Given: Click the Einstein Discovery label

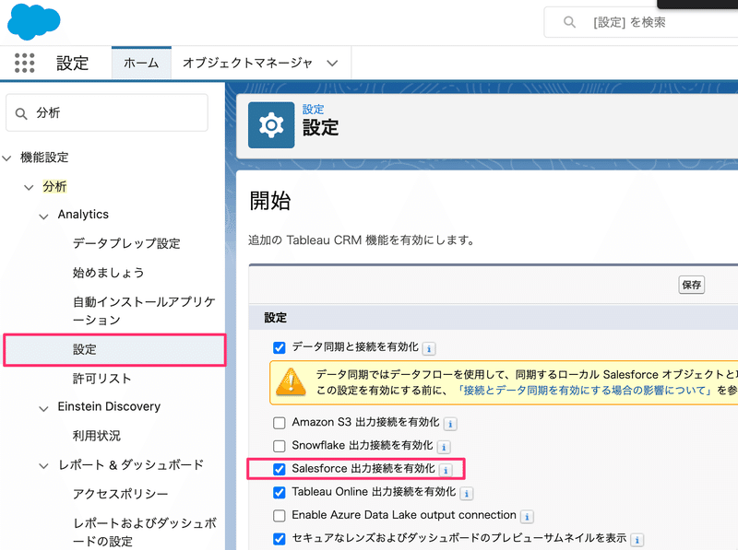Looking at the screenshot, I should [x=109, y=406].
